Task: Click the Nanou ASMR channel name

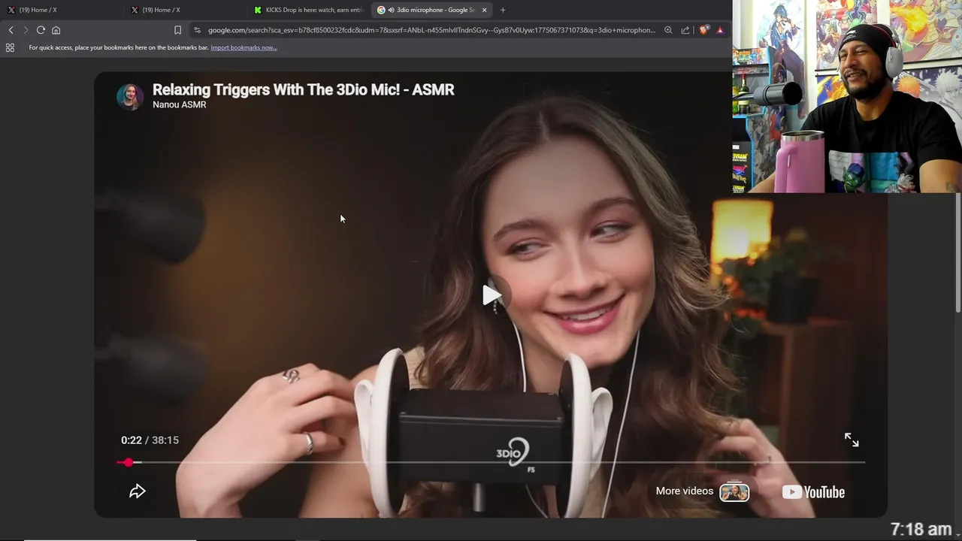Action: [179, 104]
